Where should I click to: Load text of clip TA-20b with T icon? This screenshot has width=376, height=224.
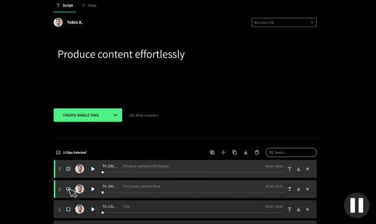pos(289,189)
